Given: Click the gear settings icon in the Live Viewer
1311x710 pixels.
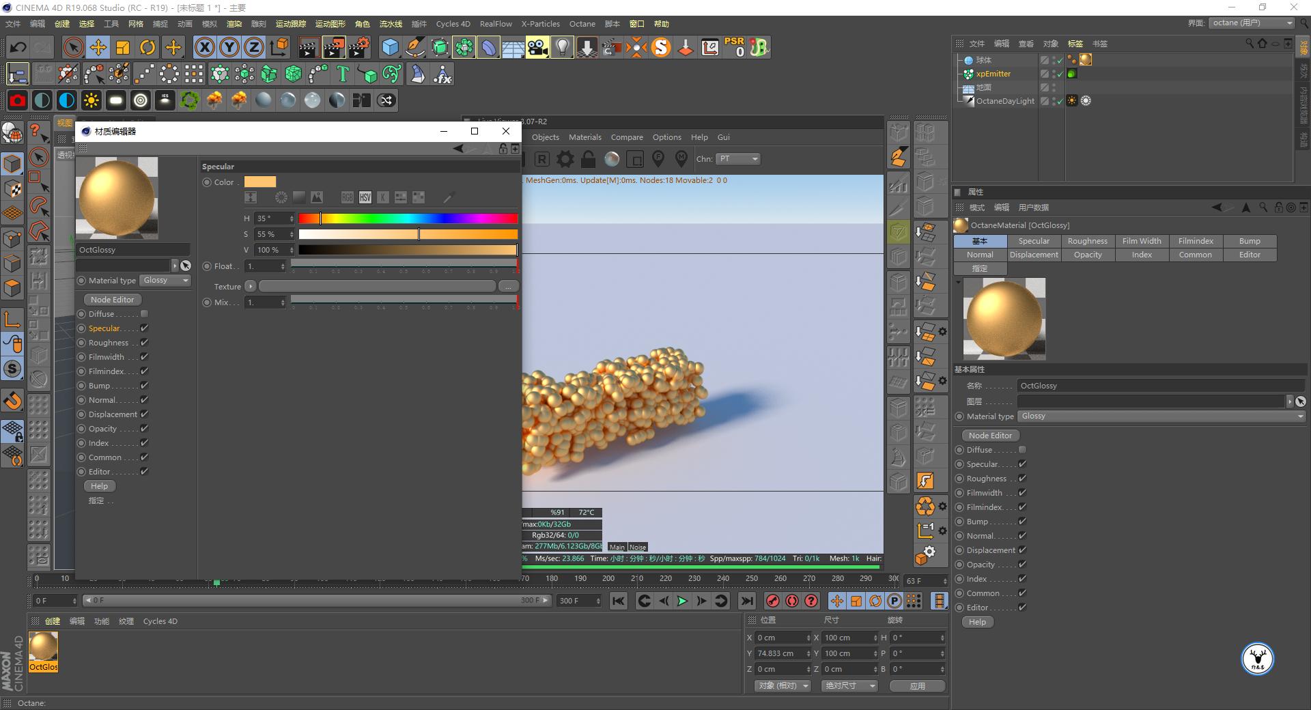Looking at the screenshot, I should 565,159.
